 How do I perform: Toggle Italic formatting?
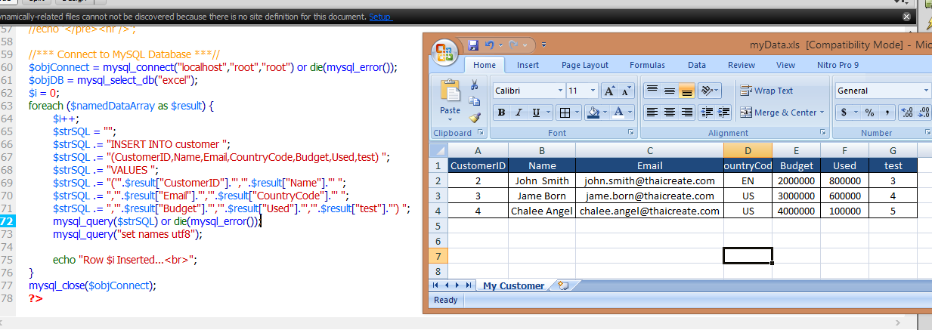[519, 113]
